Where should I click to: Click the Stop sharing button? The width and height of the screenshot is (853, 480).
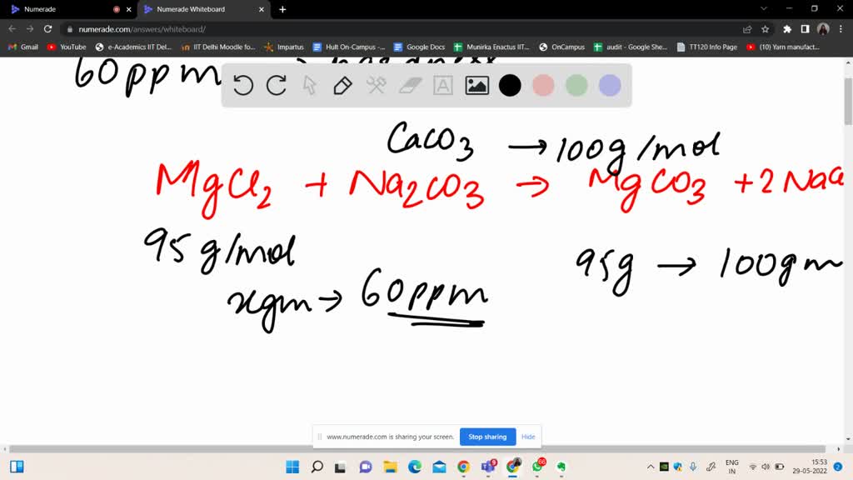point(487,436)
